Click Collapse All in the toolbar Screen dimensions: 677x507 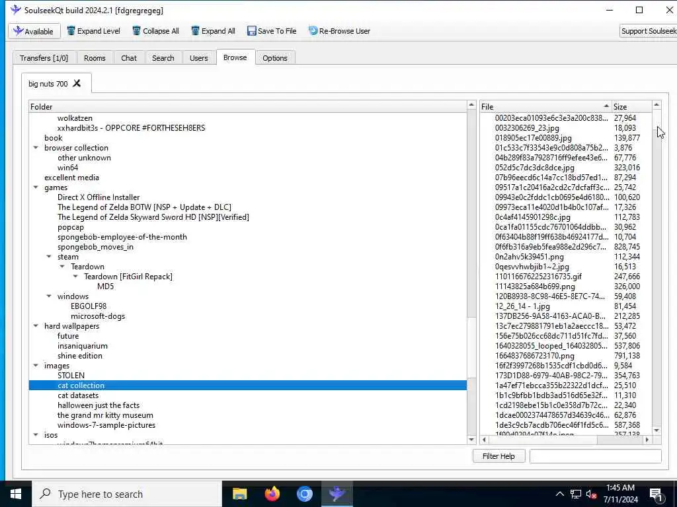point(155,31)
